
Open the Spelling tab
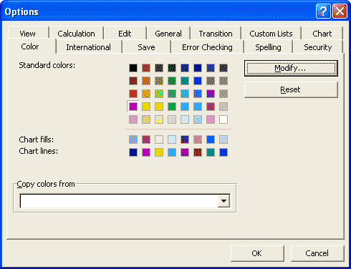point(268,47)
